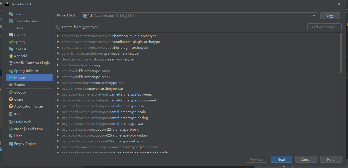348x168 pixels.
Task: Expand lift-archetype-basic entry
Action: pyautogui.click(x=58, y=71)
